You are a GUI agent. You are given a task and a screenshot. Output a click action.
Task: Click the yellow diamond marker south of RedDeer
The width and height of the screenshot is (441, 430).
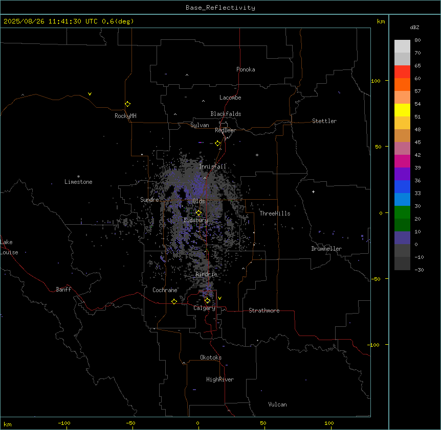coord(217,144)
